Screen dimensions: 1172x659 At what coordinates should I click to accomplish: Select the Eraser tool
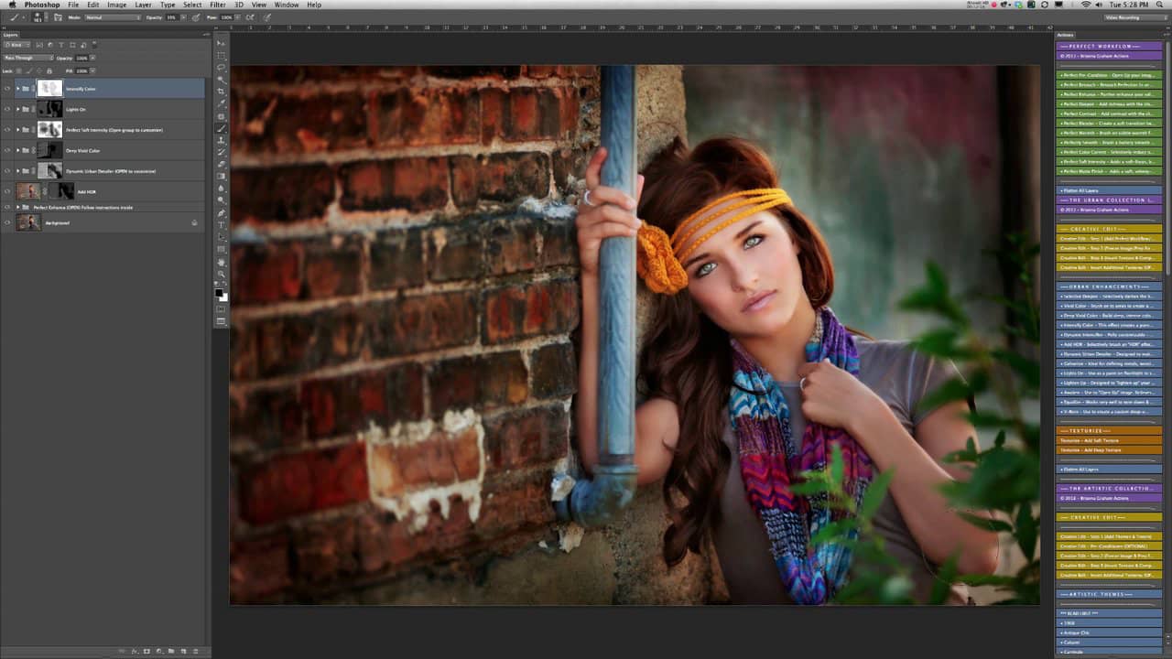tap(221, 164)
